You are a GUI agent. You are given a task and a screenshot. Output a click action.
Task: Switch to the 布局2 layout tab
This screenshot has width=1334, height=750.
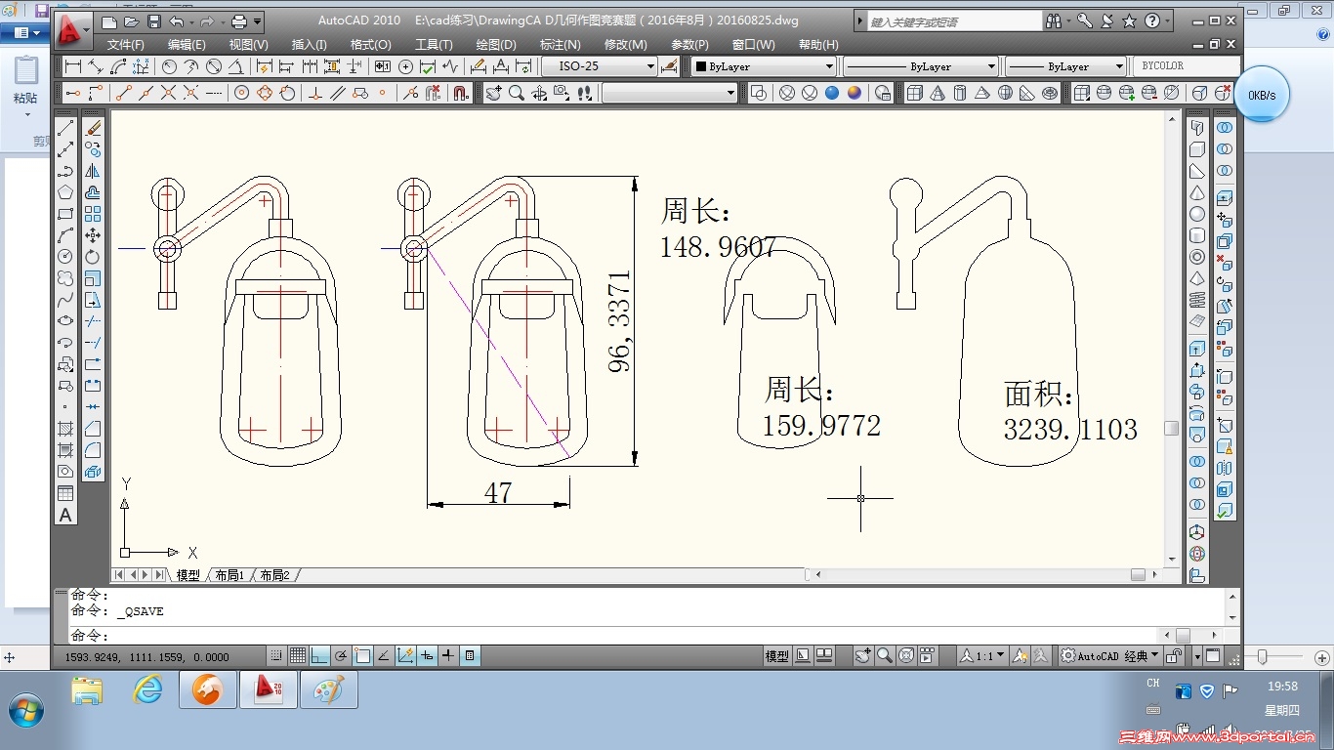coord(273,575)
